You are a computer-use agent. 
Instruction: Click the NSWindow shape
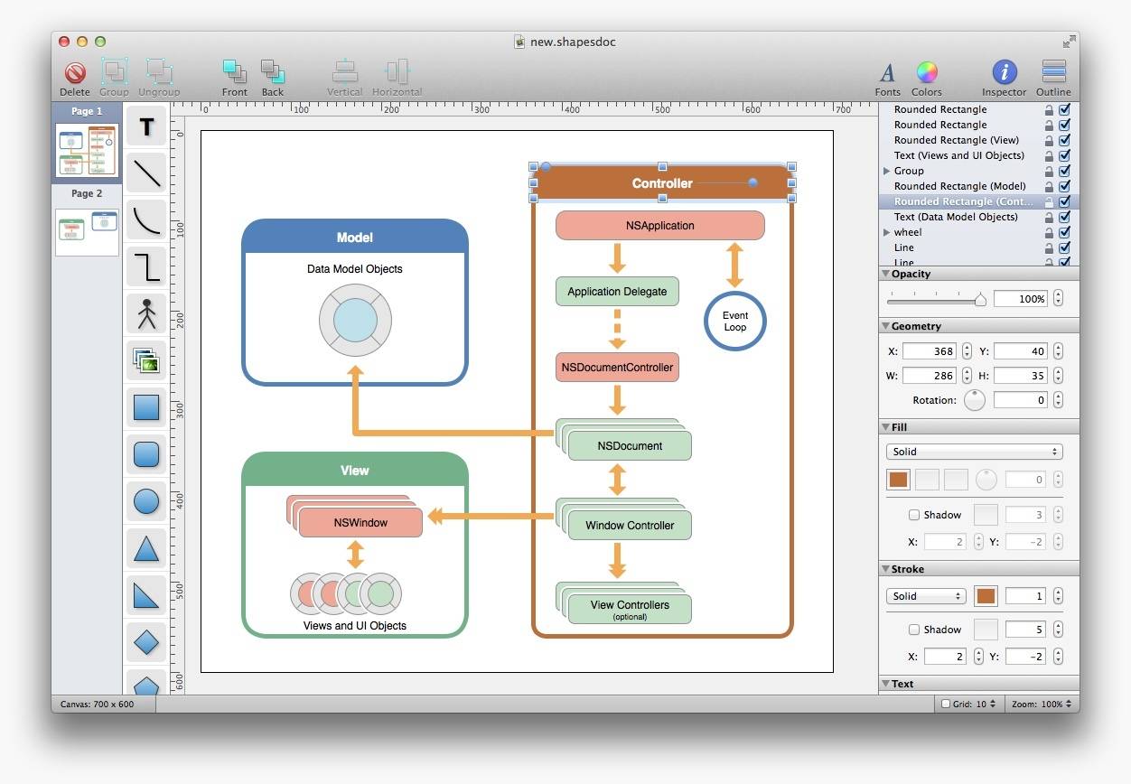coord(360,522)
